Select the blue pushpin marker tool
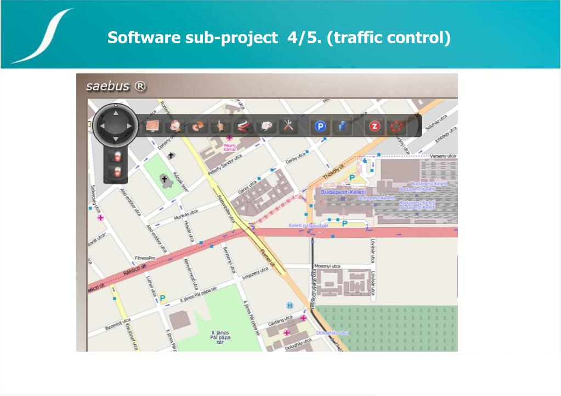This screenshot has height=396, width=561. click(x=342, y=126)
